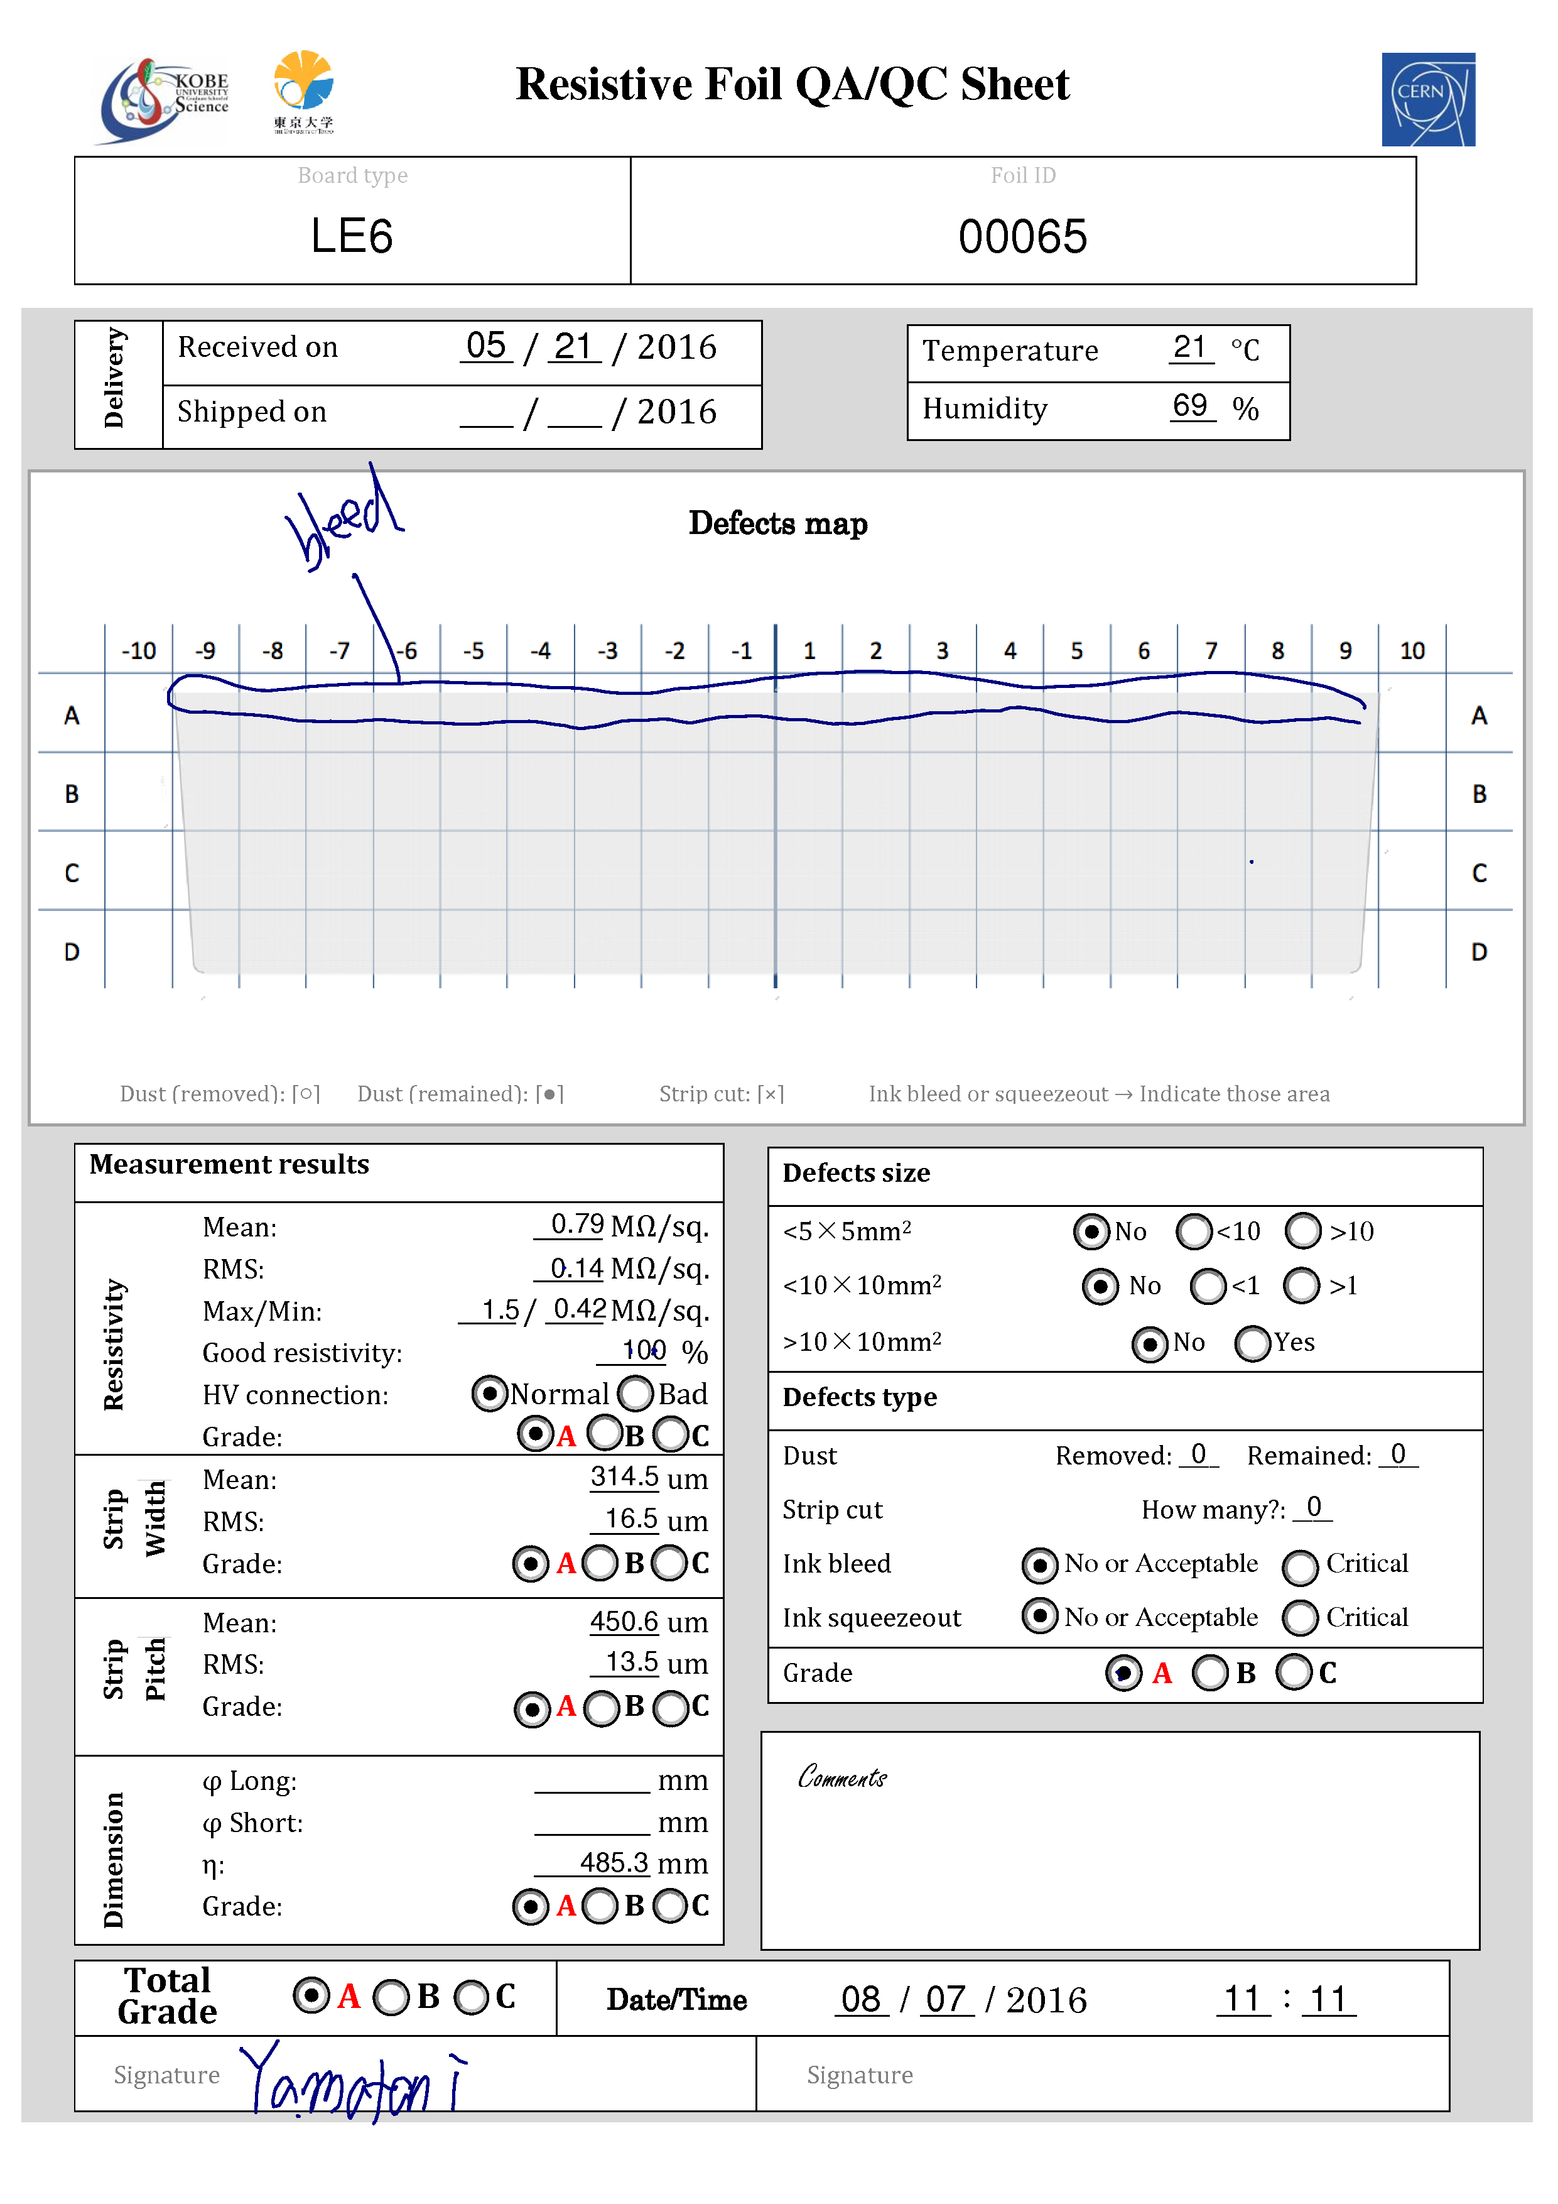Select Strip Pitch grade B

click(602, 1709)
